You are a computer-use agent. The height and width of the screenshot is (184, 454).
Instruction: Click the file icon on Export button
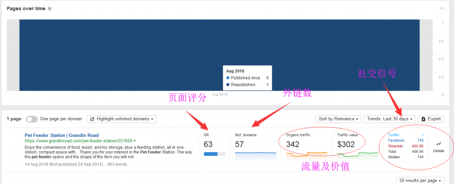(423, 119)
